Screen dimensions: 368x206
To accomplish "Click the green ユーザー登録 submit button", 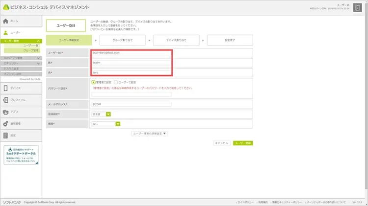I will (x=243, y=143).
